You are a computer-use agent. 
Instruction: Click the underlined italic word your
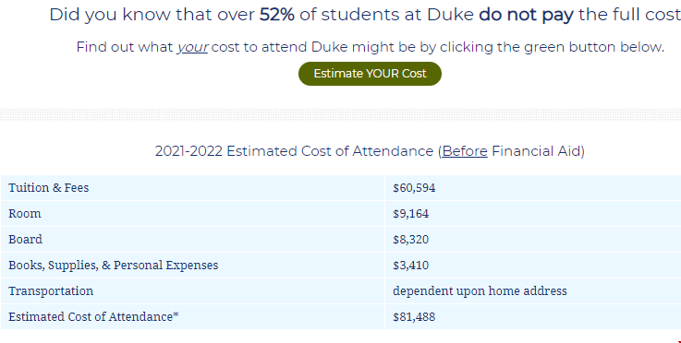[x=192, y=47]
